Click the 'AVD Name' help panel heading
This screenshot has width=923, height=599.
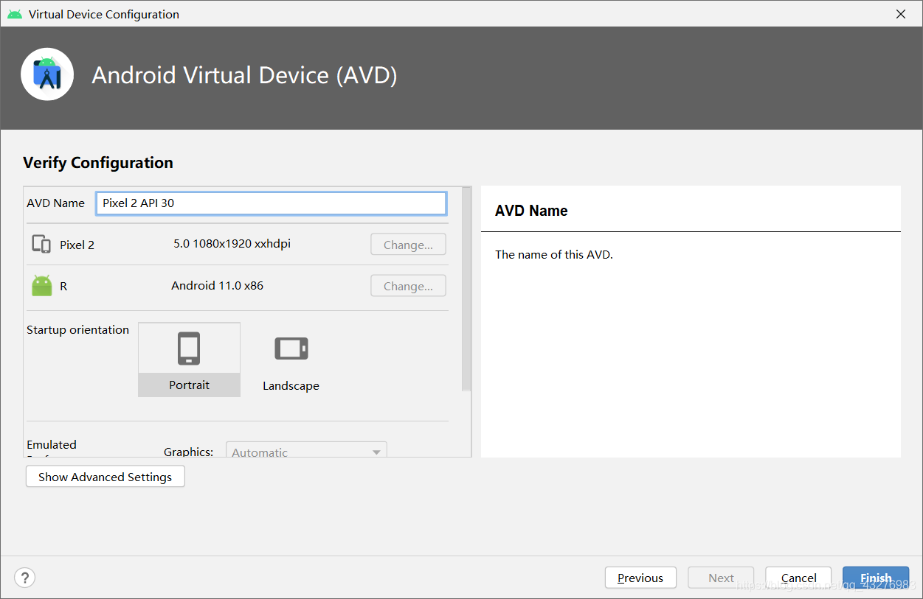click(x=531, y=211)
